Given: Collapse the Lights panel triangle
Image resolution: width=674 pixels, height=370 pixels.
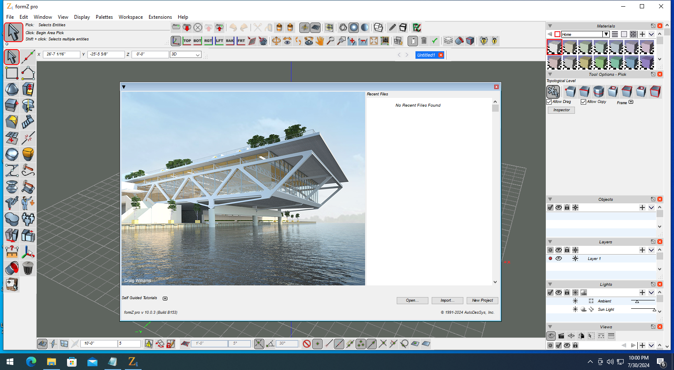Looking at the screenshot, I should point(550,284).
